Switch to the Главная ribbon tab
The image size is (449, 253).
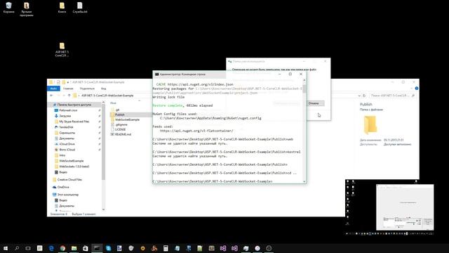pyautogui.click(x=68, y=89)
